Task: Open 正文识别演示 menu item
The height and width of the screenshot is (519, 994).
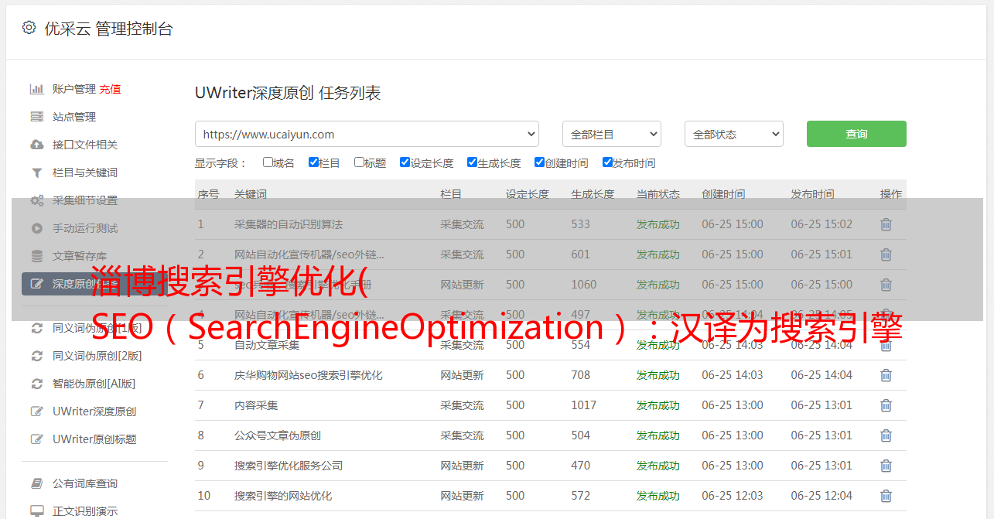Action: [85, 511]
